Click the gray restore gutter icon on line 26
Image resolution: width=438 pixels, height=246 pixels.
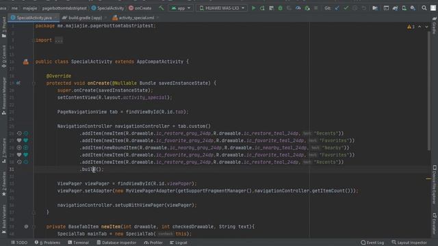[x=19, y=133]
